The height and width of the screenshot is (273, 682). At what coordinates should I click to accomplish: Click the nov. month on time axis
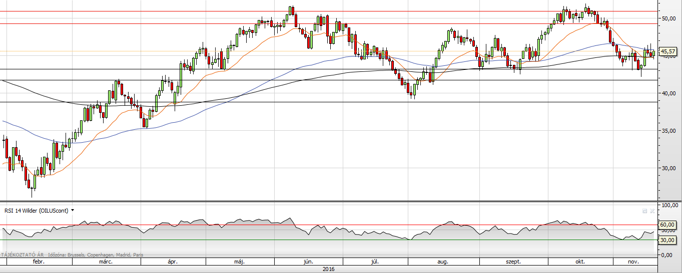pos(633,262)
